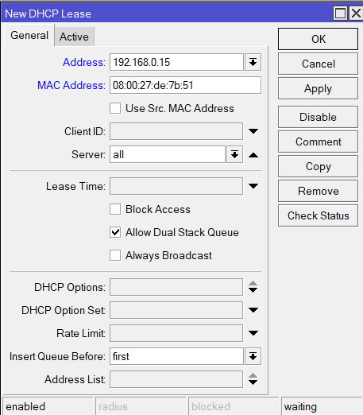Expand the Rate Limit field

pyautogui.click(x=253, y=333)
